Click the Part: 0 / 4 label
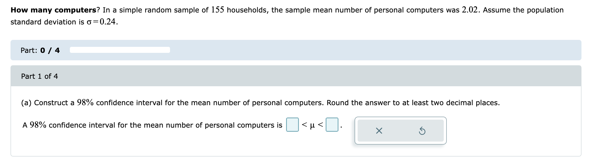 (40, 50)
